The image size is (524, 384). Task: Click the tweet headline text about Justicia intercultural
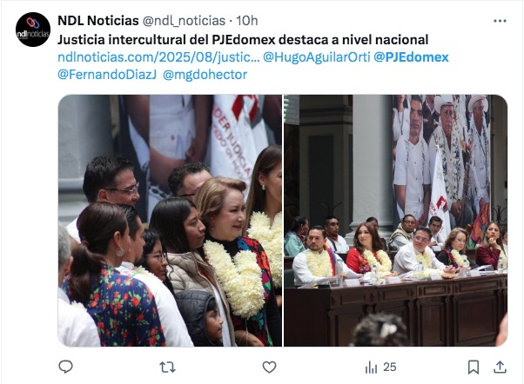tap(243, 40)
